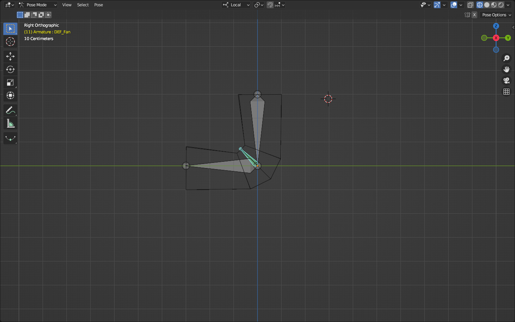
Task: Switch to rendered viewport shading
Action: click(501, 5)
